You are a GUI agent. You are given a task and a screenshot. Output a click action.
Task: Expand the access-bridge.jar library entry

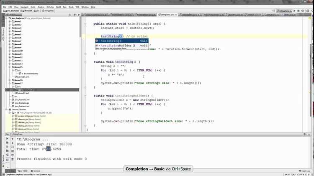point(13,116)
